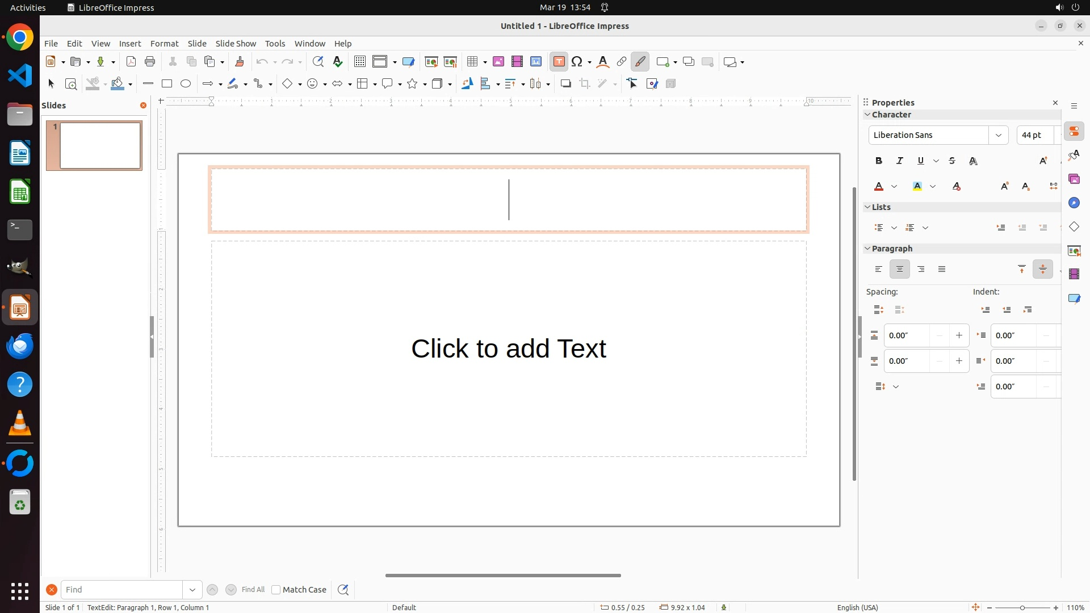Enable the Match Case checkbox
This screenshot has height=613, width=1090.
click(276, 590)
